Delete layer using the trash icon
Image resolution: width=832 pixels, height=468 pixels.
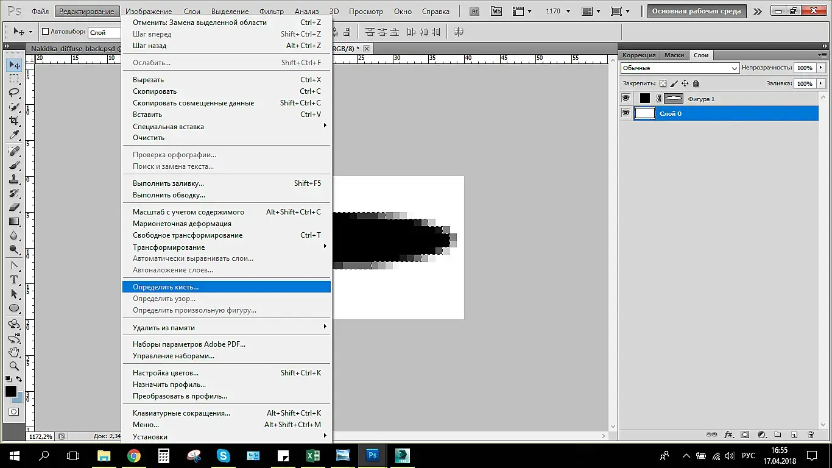[x=811, y=434]
